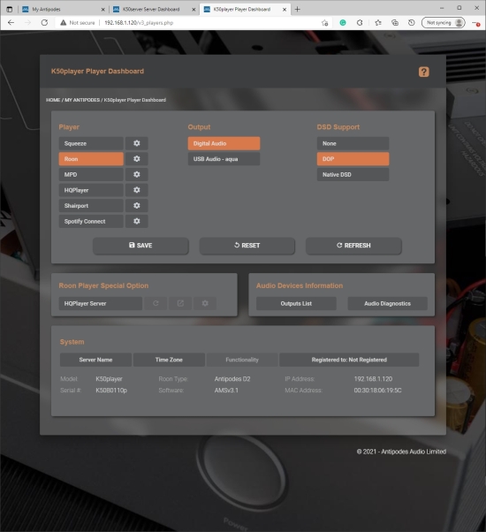Open settings gear for Spotify Connect

pos(137,222)
